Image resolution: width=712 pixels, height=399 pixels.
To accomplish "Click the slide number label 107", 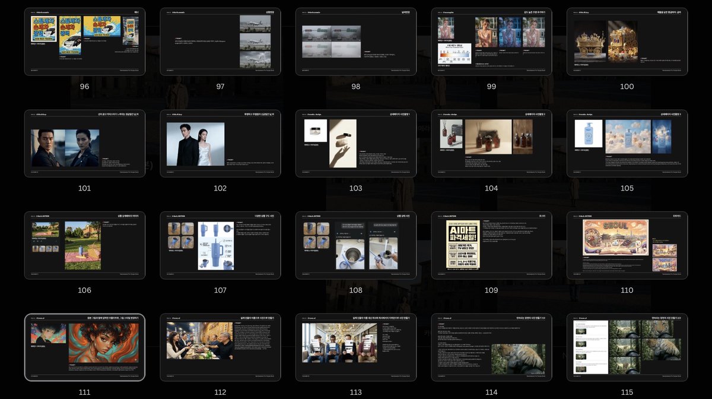I will 220,290.
